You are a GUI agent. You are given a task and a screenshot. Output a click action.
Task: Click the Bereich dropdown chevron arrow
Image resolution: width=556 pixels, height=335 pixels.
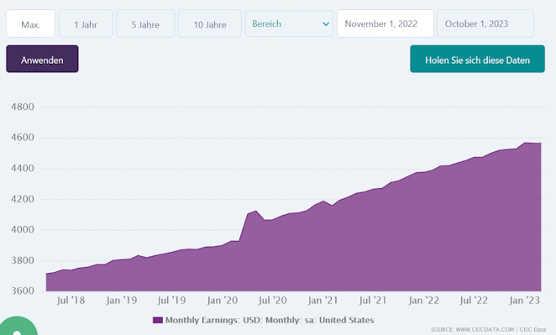pyautogui.click(x=326, y=24)
